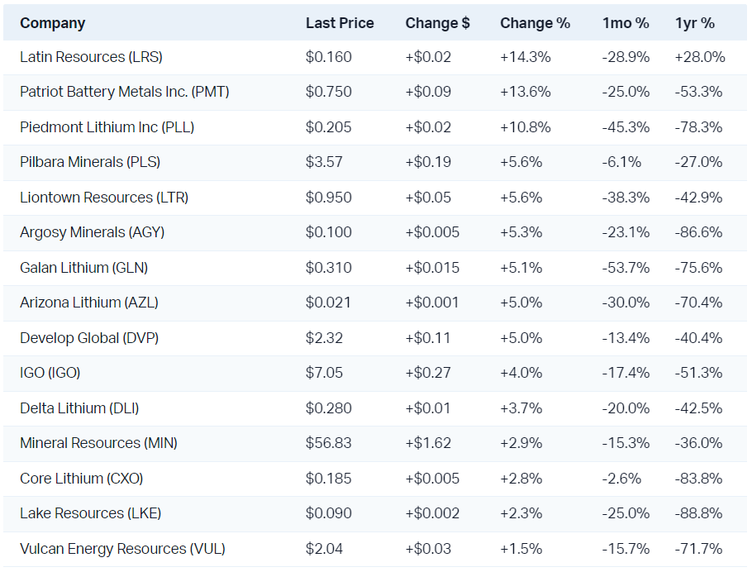Click Develop Global (DVP) name
752x572 pixels.
pyautogui.click(x=89, y=338)
